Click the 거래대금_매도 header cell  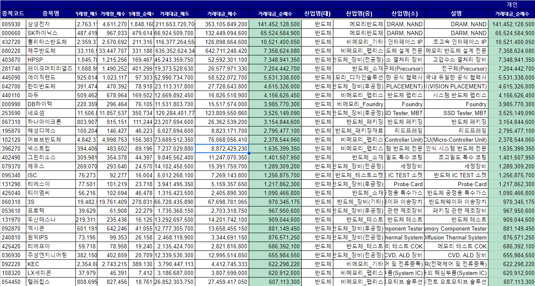coord(175,14)
